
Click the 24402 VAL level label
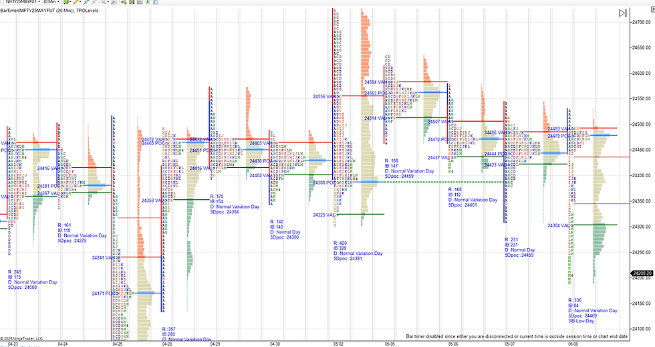pyautogui.click(x=261, y=175)
